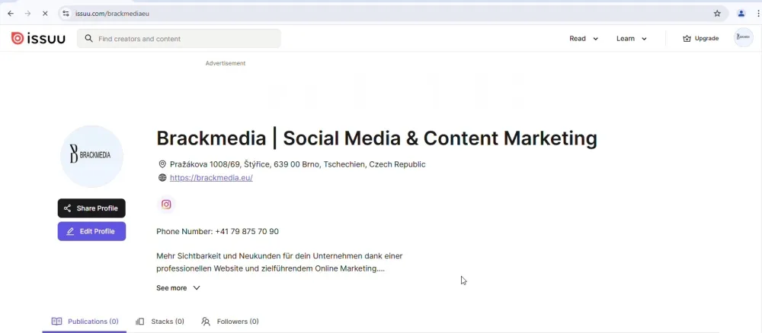Stop page loading with X button
762x333 pixels.
click(45, 14)
